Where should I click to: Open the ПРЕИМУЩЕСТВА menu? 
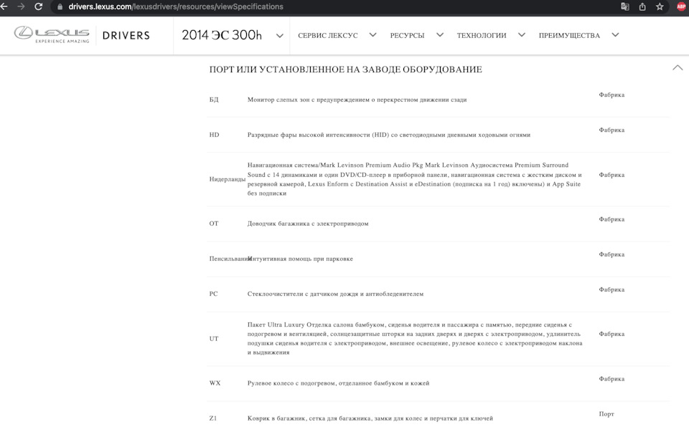[x=569, y=36]
